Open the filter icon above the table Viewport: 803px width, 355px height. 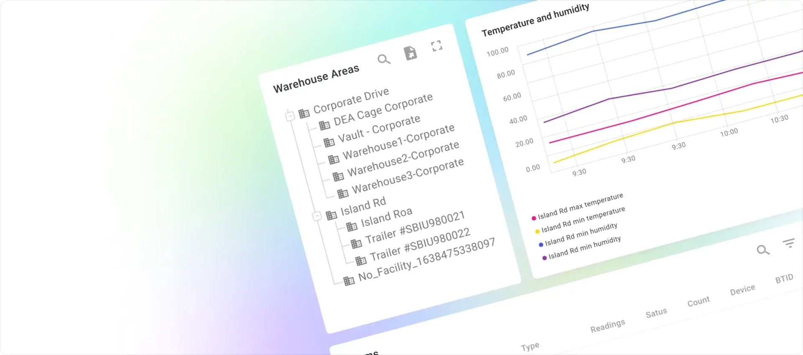pos(789,243)
